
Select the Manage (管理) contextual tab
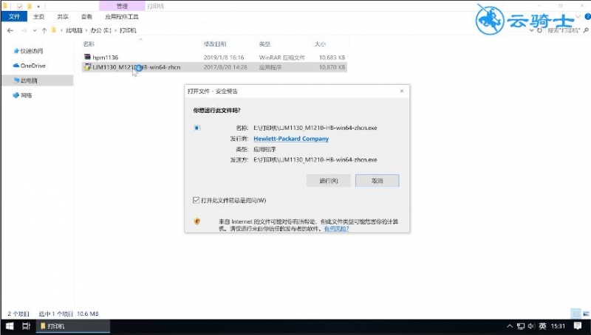(x=122, y=6)
